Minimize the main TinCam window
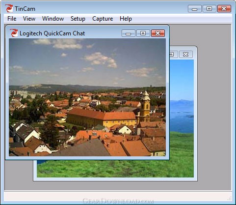Viewport: 236px width, 205px height. coord(195,9)
